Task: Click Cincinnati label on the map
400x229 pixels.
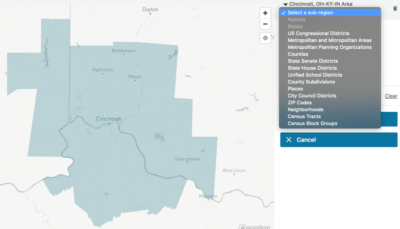Action: 109,119
